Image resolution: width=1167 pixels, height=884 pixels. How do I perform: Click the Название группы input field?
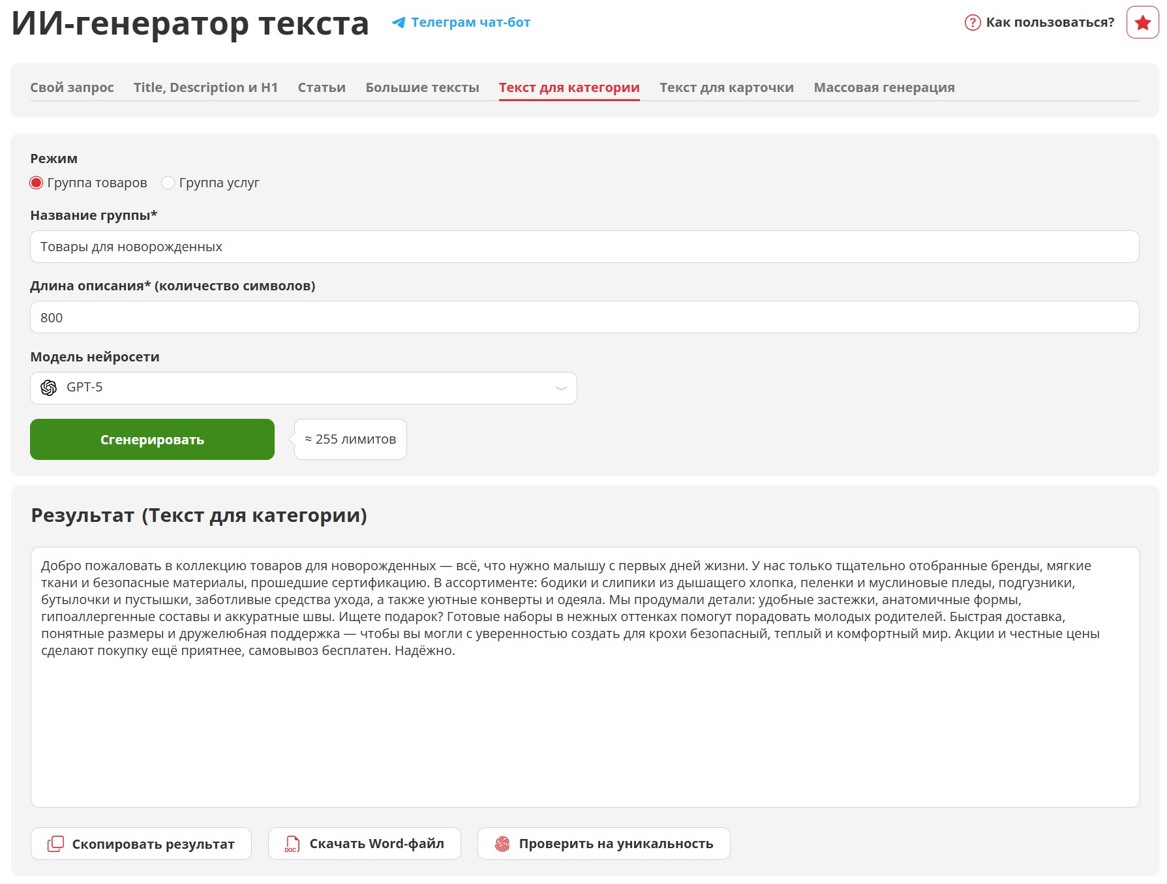[584, 247]
